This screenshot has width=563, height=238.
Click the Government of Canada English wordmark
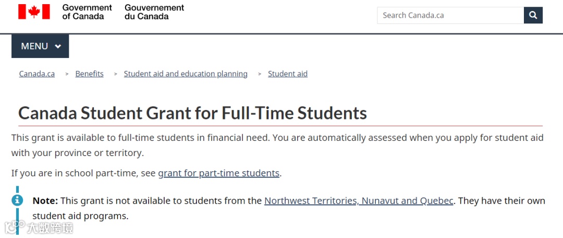pyautogui.click(x=87, y=12)
